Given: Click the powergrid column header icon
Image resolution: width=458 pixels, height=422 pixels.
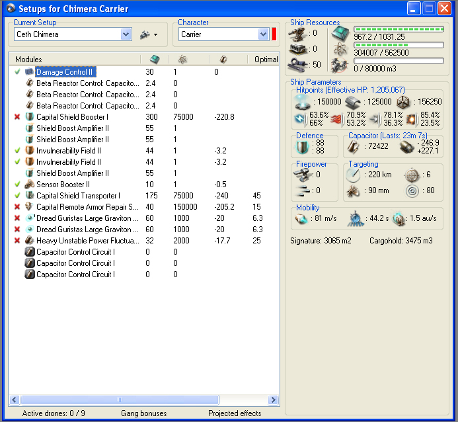Looking at the screenshot, I should [x=182, y=60].
